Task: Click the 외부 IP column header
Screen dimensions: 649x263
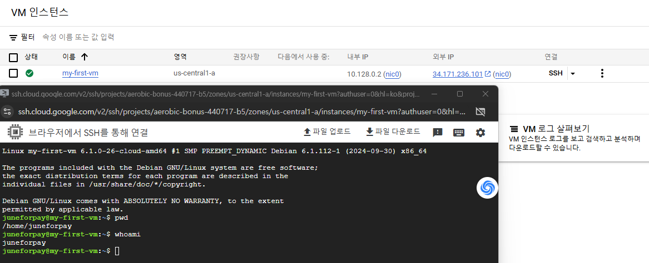Action: 443,57
